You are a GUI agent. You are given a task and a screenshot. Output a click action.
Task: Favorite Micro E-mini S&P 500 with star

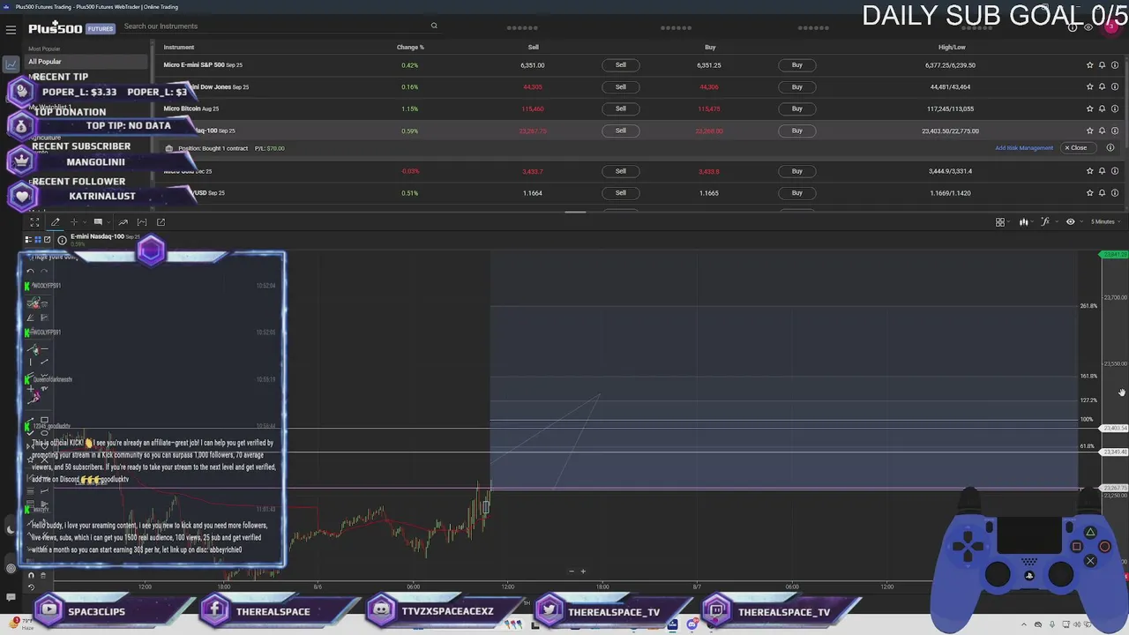pyautogui.click(x=1089, y=64)
